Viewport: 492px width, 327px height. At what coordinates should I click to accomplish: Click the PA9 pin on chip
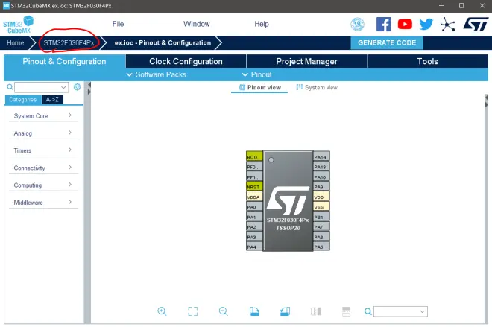click(321, 186)
